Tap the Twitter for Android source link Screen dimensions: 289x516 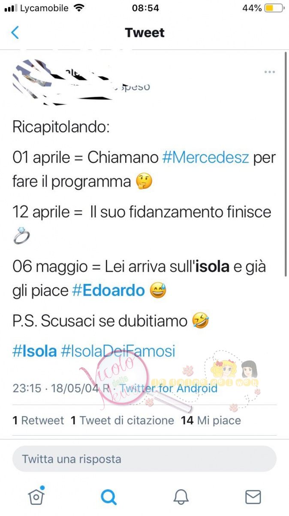click(169, 388)
